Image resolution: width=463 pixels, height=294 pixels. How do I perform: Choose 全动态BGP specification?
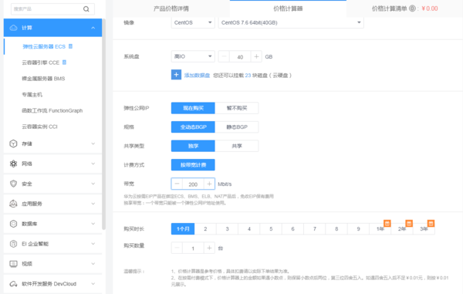[x=193, y=127]
